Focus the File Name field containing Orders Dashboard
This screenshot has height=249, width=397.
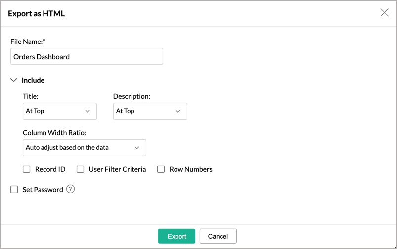pyautogui.click(x=87, y=57)
